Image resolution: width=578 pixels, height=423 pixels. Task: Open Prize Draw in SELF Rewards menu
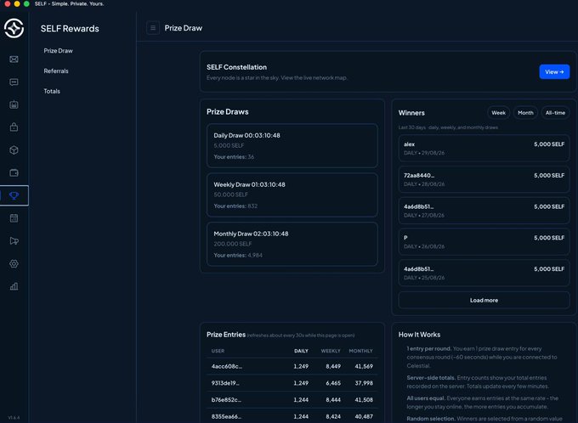coord(59,51)
